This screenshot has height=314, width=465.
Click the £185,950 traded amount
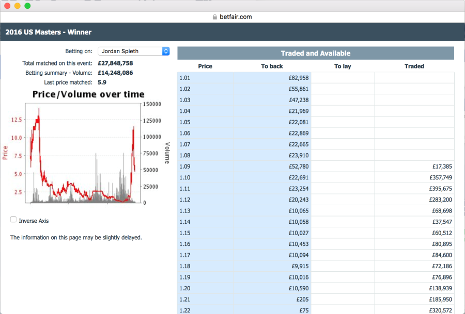441,300
